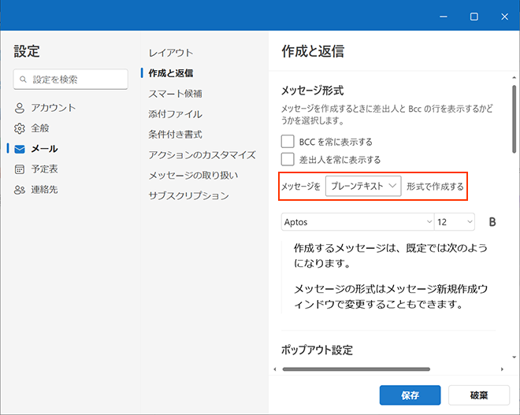The height and width of the screenshot is (415, 520).
Task: Click the Calendar icon beside 予定表
Action: tap(20, 169)
